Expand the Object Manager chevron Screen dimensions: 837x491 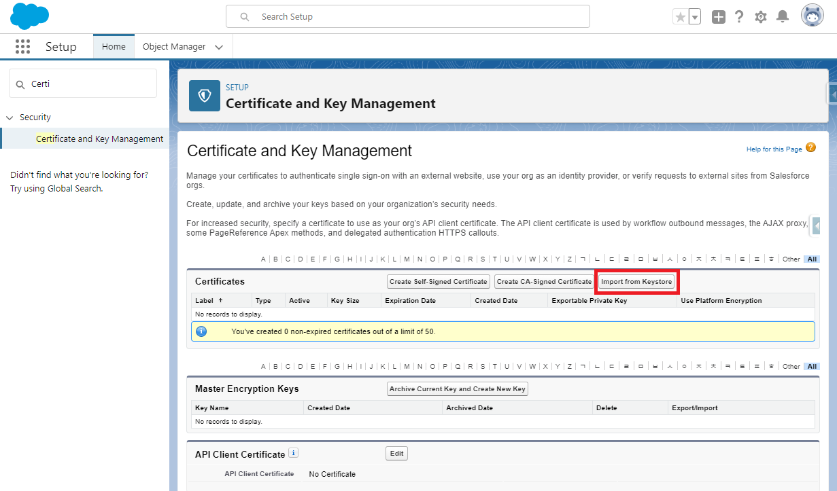(219, 46)
